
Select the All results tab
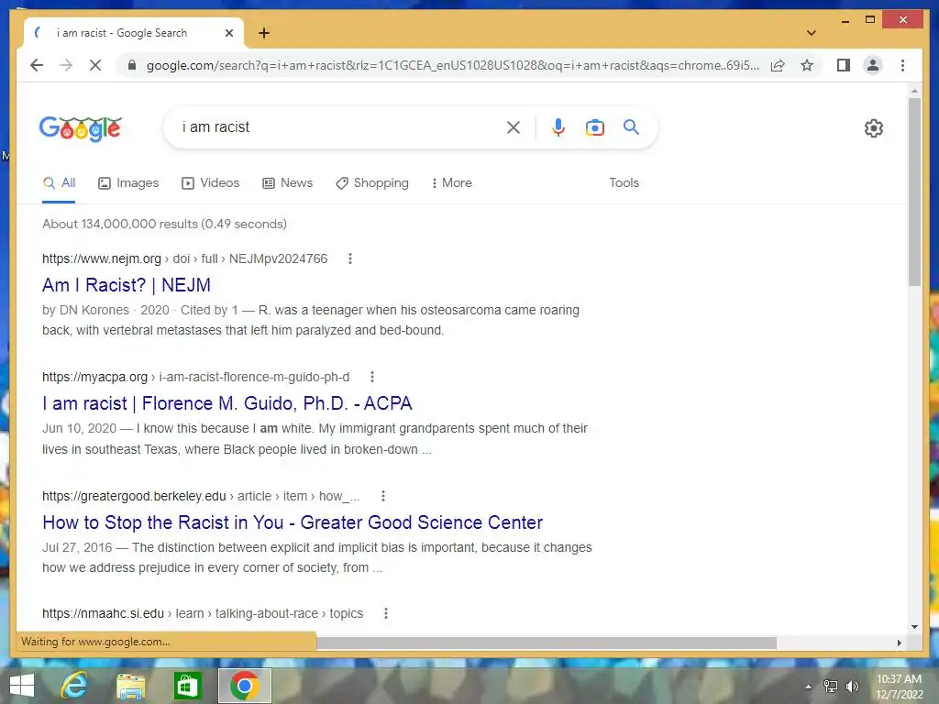coord(59,183)
